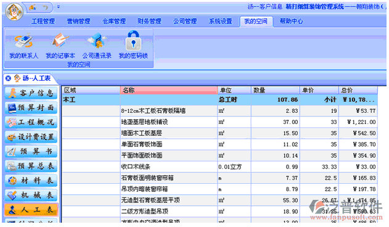Expand the quick access toolbar dropdown arrow
Screen dimensions: 389x227
[x=59, y=7]
